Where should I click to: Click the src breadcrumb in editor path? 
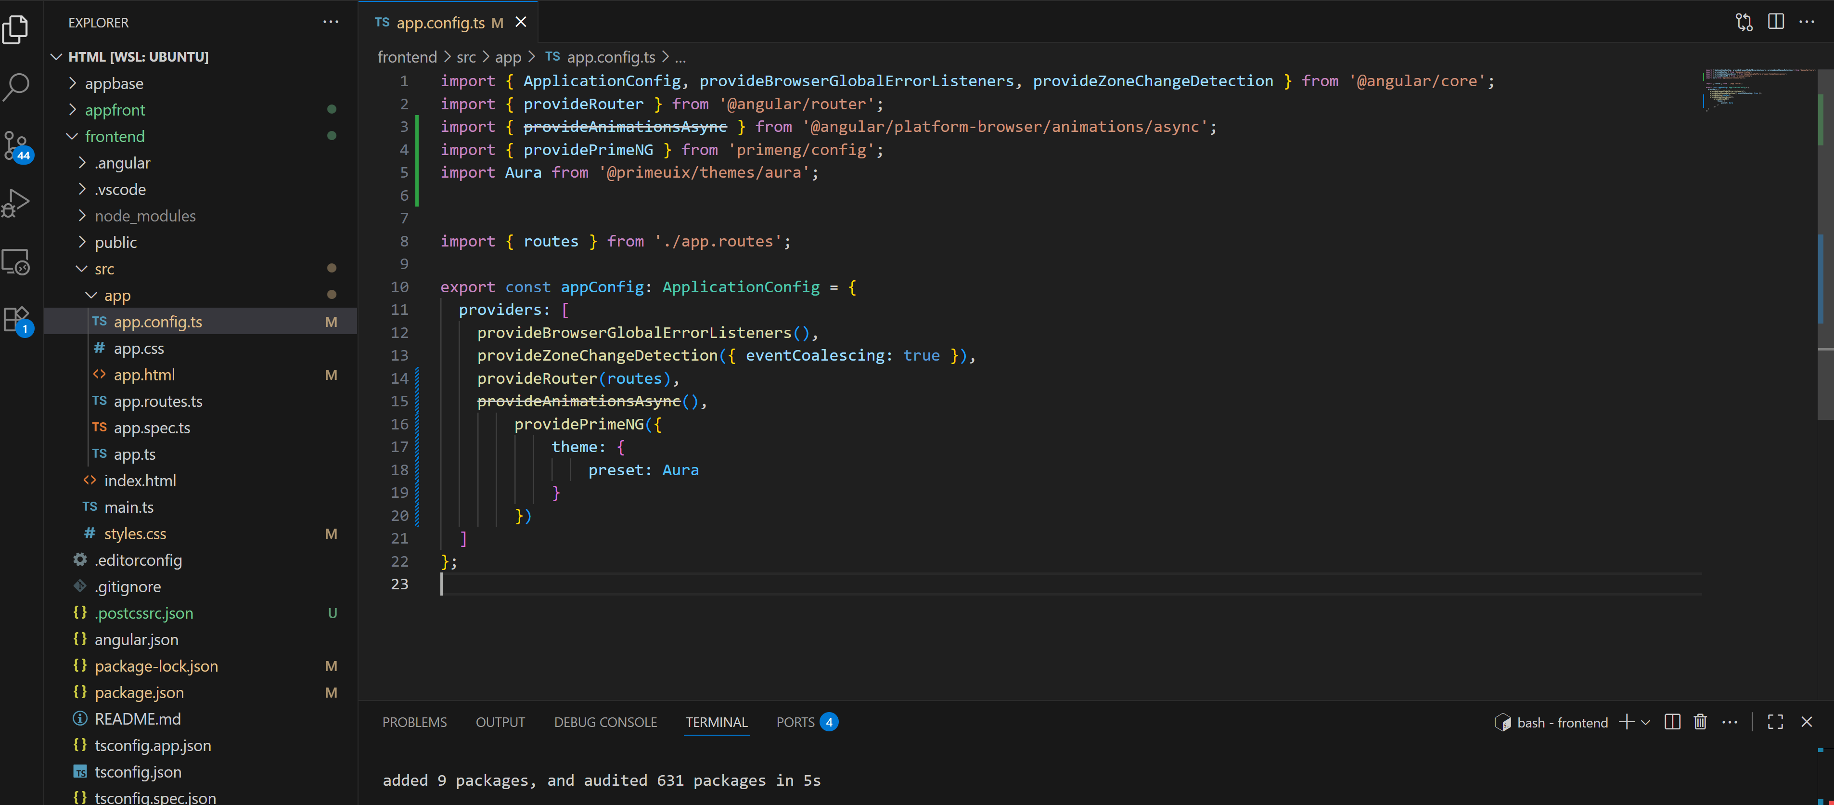pos(466,57)
